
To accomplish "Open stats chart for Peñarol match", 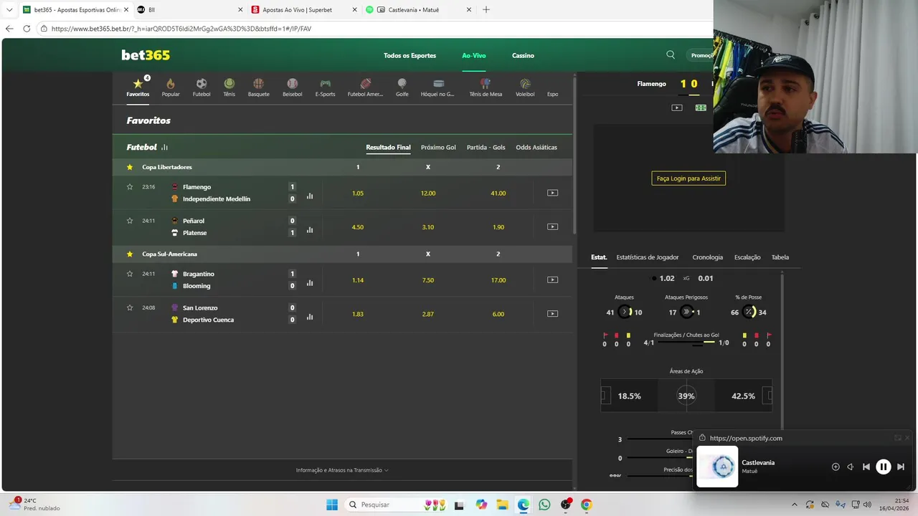I will point(310,230).
